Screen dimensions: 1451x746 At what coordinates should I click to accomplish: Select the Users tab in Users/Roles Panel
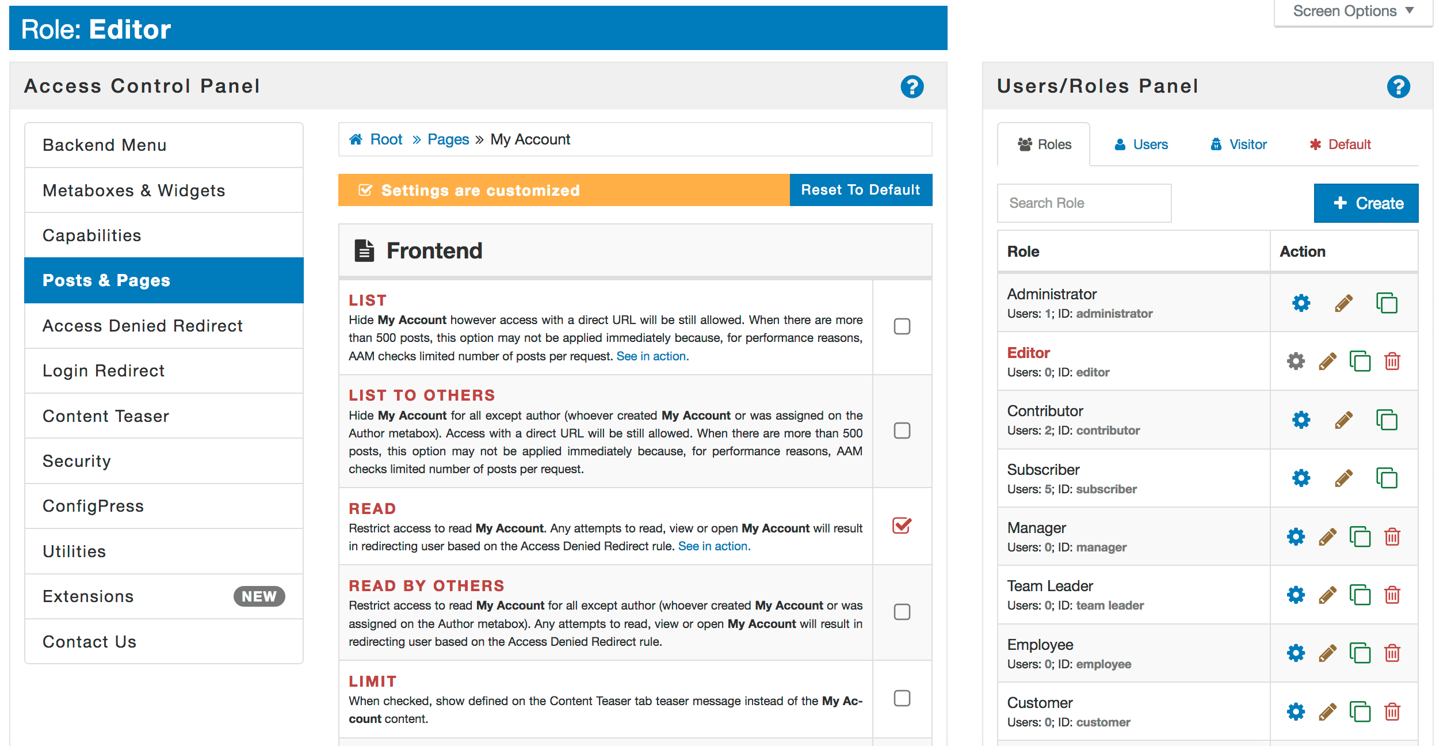[x=1141, y=144]
